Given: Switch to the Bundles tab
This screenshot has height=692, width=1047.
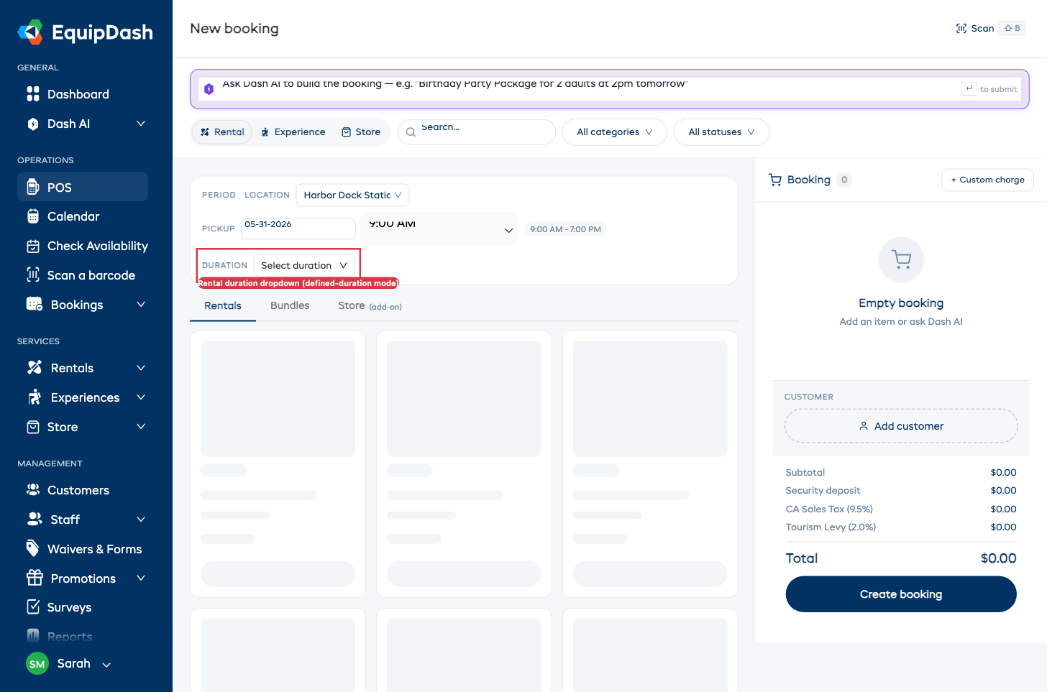Looking at the screenshot, I should click(290, 305).
